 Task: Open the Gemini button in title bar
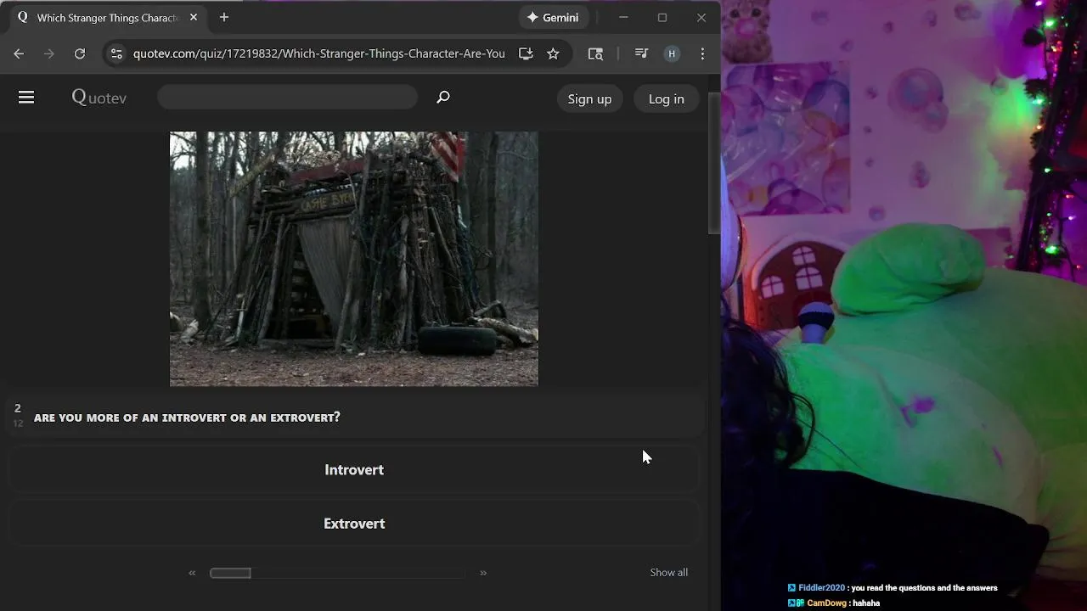pos(553,17)
